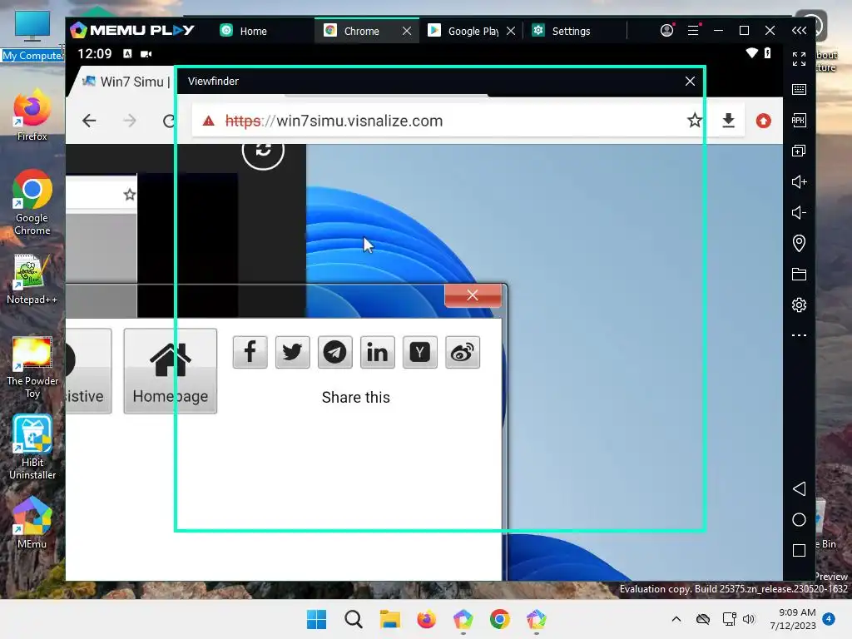Share via the Weibo icon

tap(463, 352)
